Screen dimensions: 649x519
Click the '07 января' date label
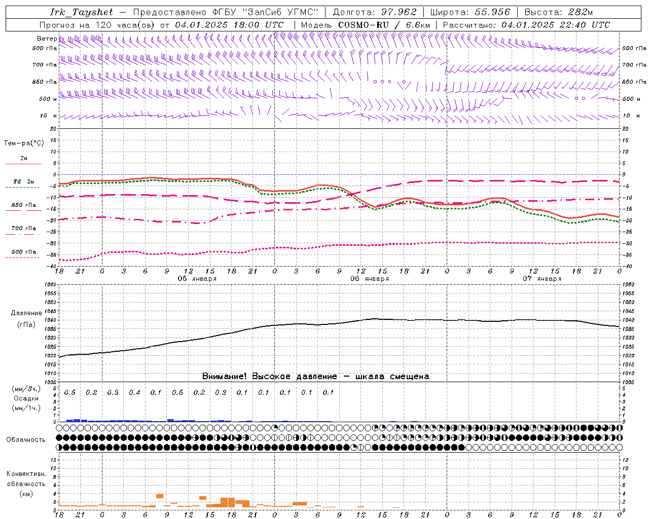[542, 279]
